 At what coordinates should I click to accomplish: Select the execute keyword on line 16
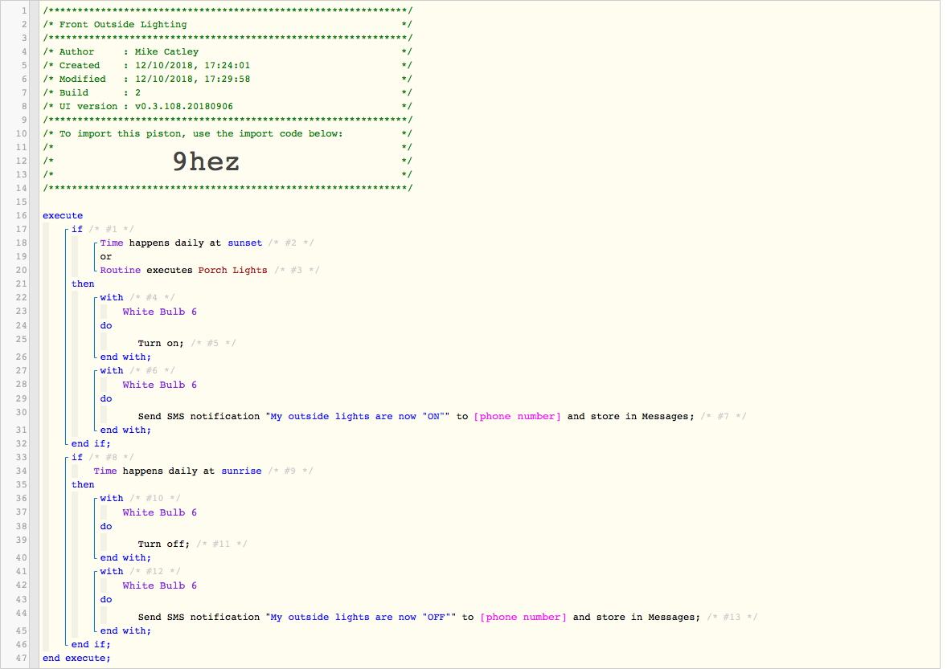pos(63,215)
